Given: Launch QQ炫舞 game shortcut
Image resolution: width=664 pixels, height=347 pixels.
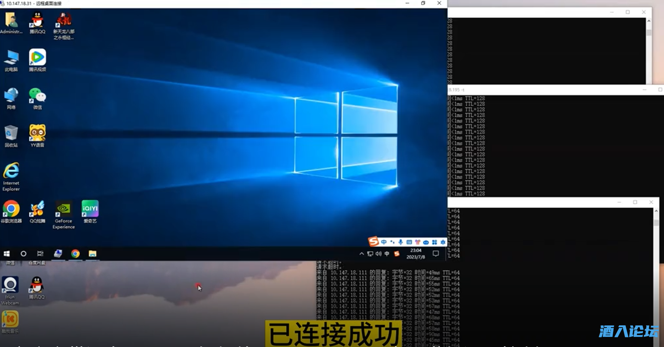Looking at the screenshot, I should coord(37,209).
